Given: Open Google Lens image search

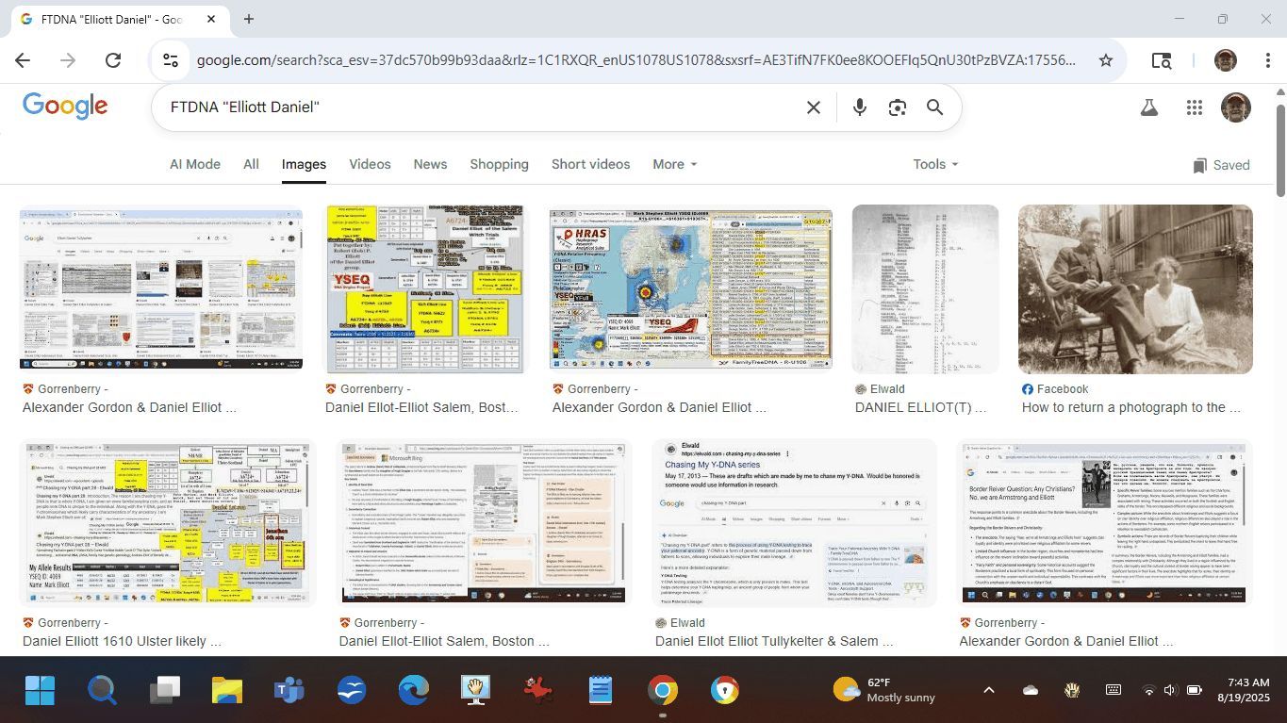Looking at the screenshot, I should (x=897, y=107).
